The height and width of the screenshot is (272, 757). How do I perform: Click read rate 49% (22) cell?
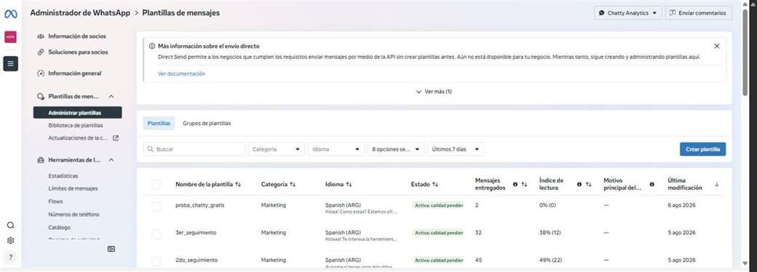550,260
